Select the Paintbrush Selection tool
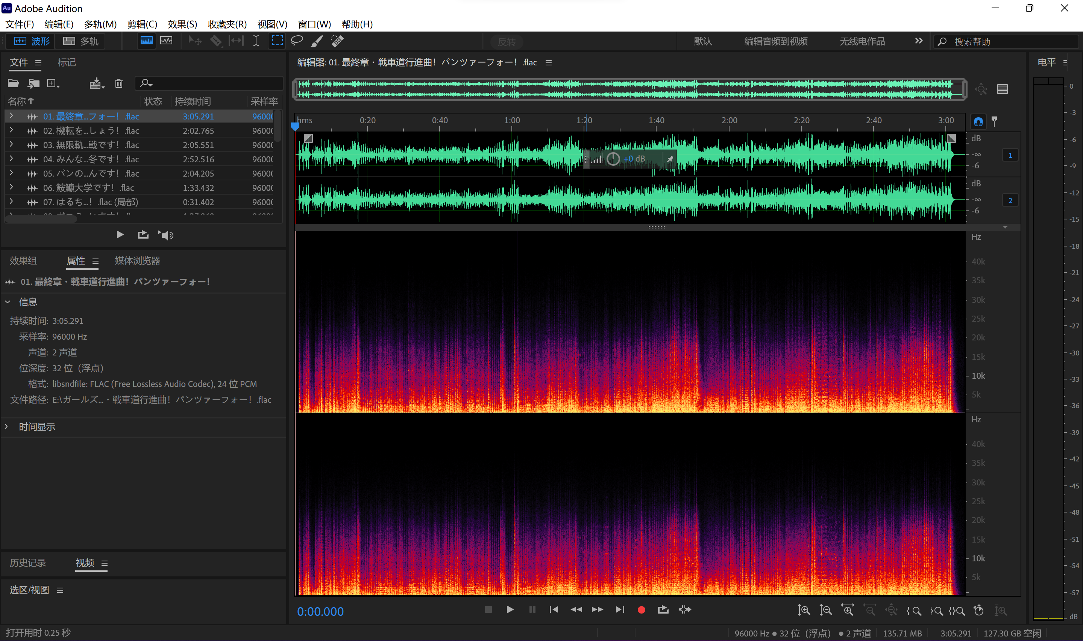The width and height of the screenshot is (1083, 641). (x=317, y=41)
